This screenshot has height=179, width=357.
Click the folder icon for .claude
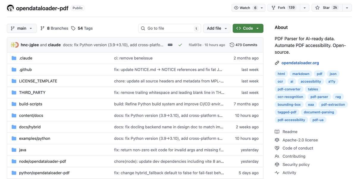click(14, 58)
